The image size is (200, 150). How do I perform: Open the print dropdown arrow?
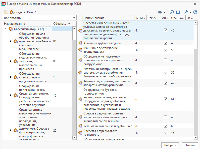[165, 12]
